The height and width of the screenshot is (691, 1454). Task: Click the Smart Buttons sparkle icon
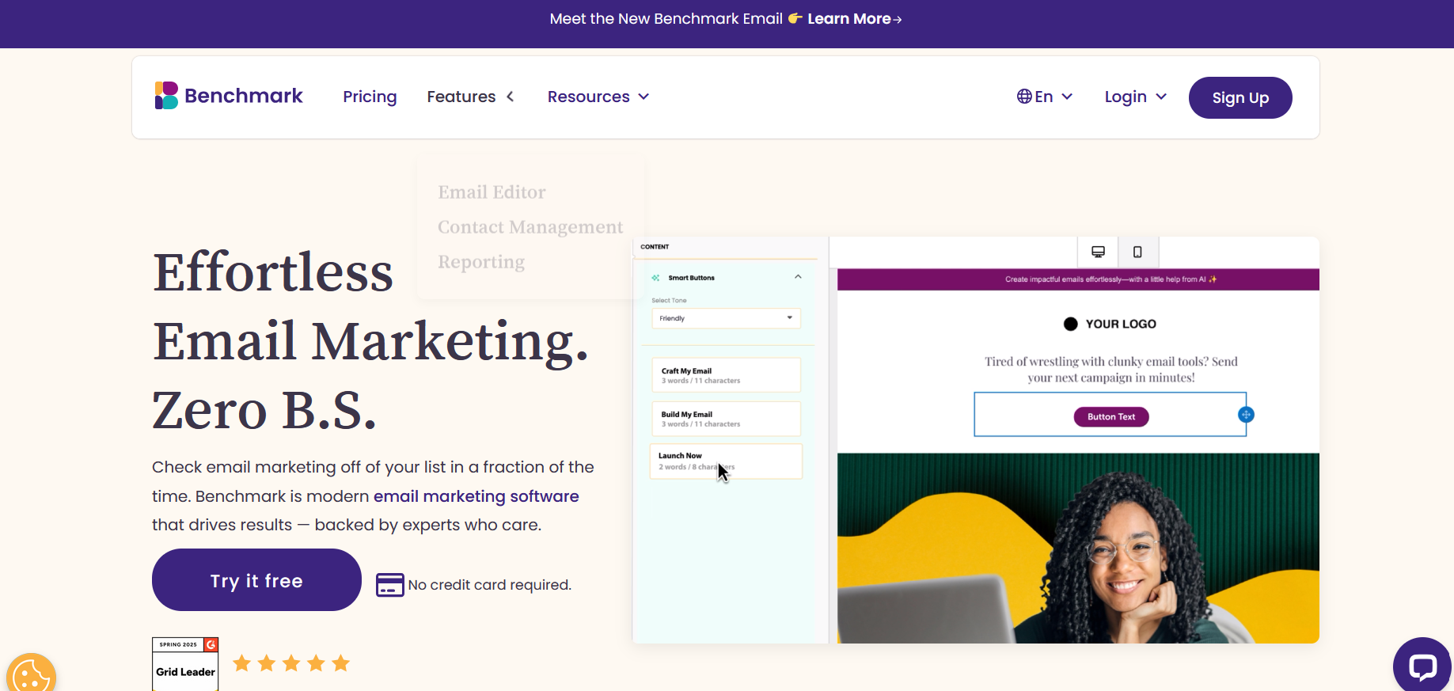pyautogui.click(x=655, y=278)
